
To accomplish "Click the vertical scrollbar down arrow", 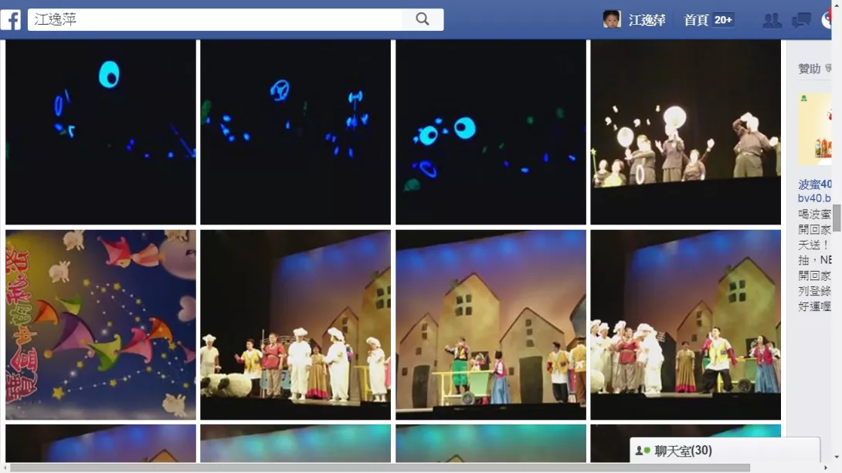I will pyautogui.click(x=837, y=458).
